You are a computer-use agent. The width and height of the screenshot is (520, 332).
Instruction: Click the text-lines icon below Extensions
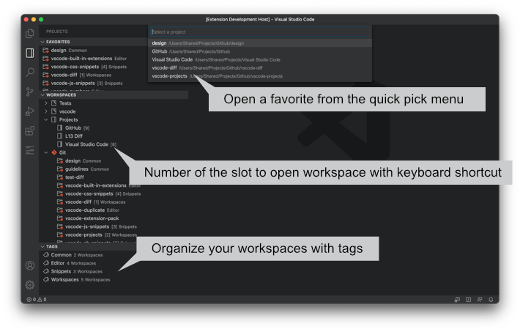click(30, 150)
